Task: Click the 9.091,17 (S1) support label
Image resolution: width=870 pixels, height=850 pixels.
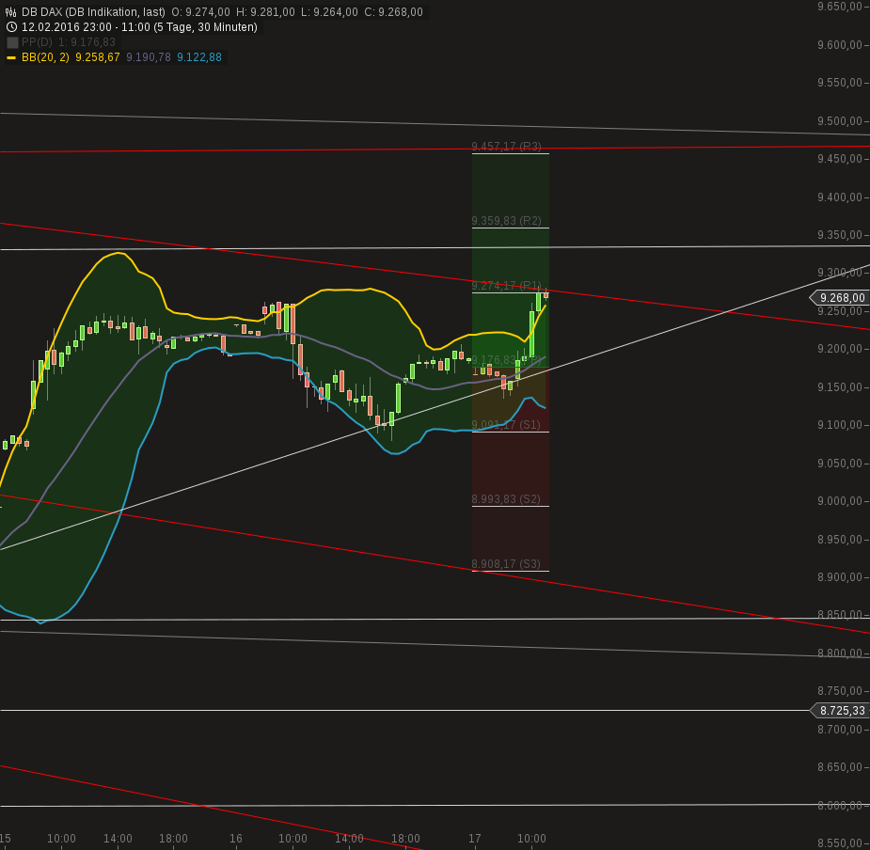Action: click(x=505, y=425)
